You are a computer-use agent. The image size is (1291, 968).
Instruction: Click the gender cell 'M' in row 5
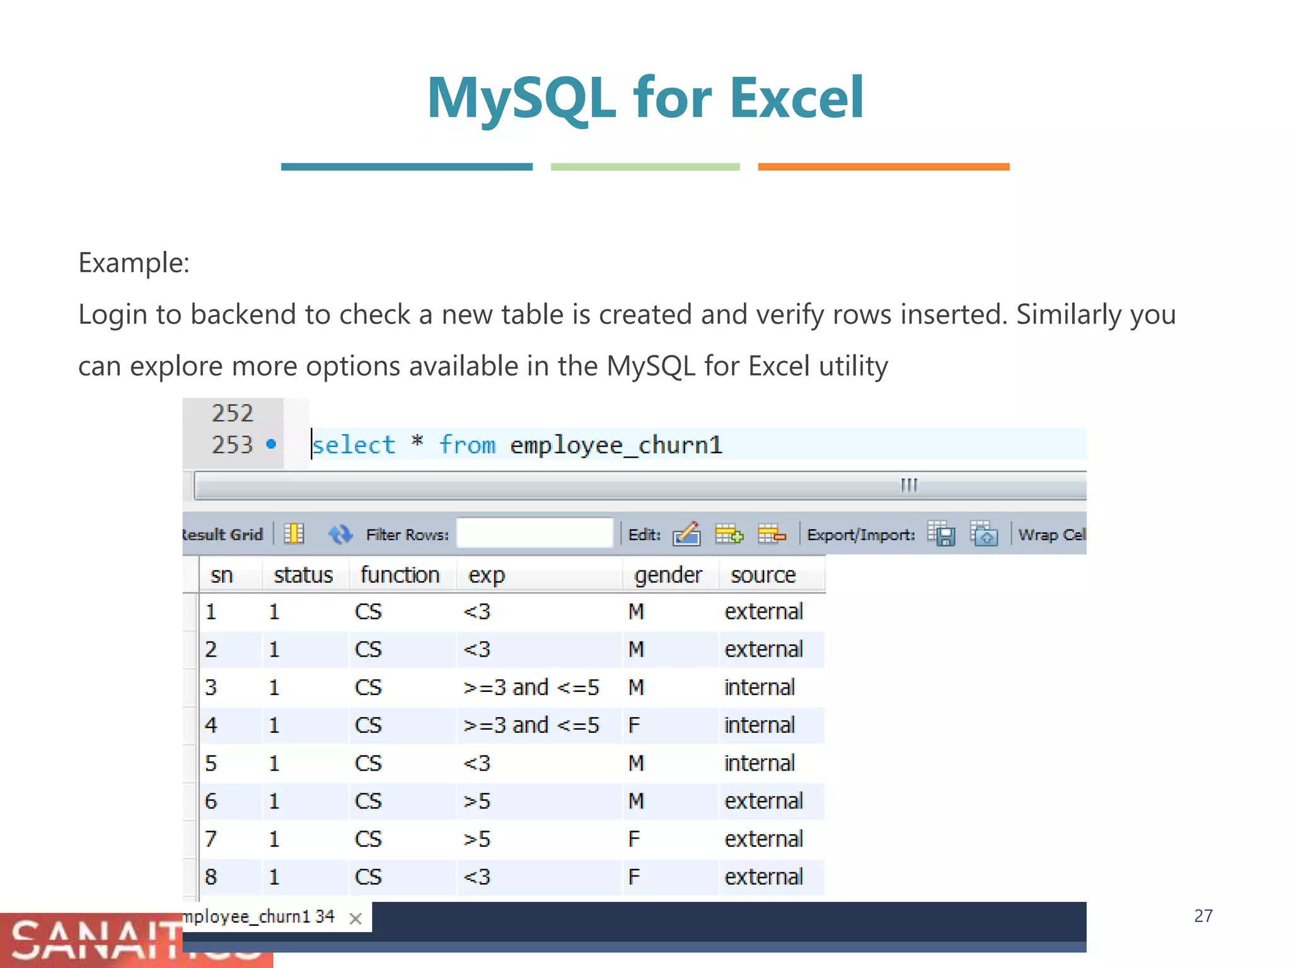tap(671, 764)
